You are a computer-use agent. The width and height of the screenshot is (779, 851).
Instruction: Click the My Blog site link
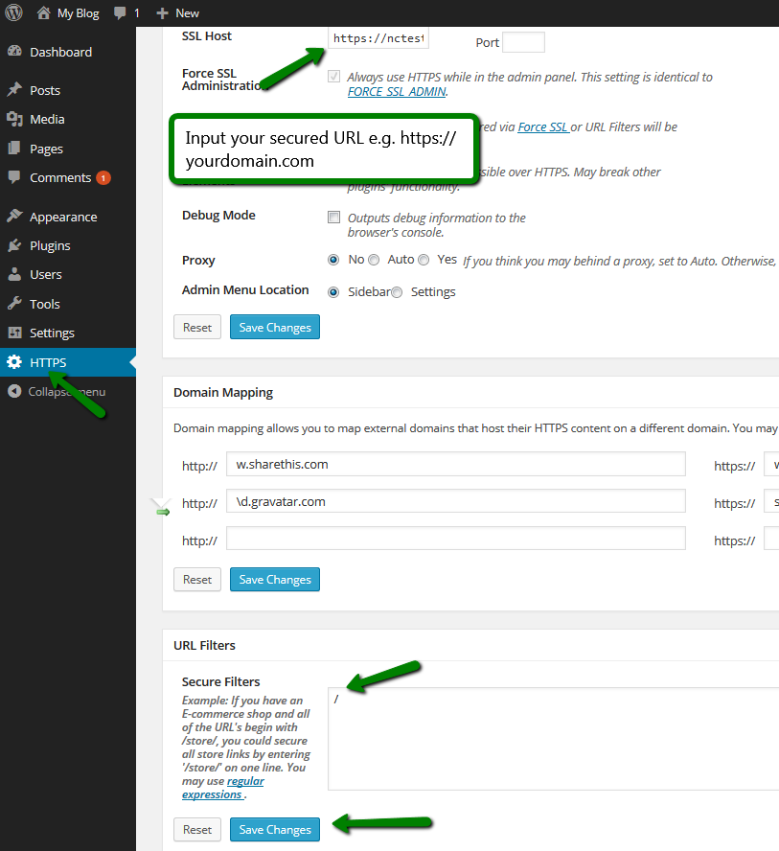tap(79, 13)
